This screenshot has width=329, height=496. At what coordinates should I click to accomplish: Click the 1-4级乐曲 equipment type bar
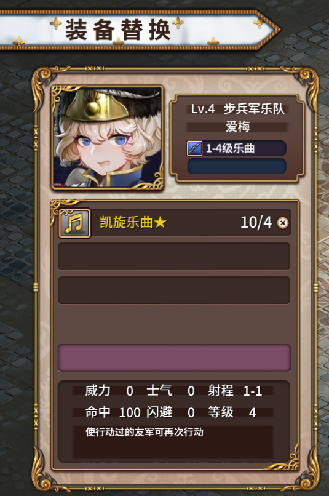pyautogui.click(x=237, y=148)
